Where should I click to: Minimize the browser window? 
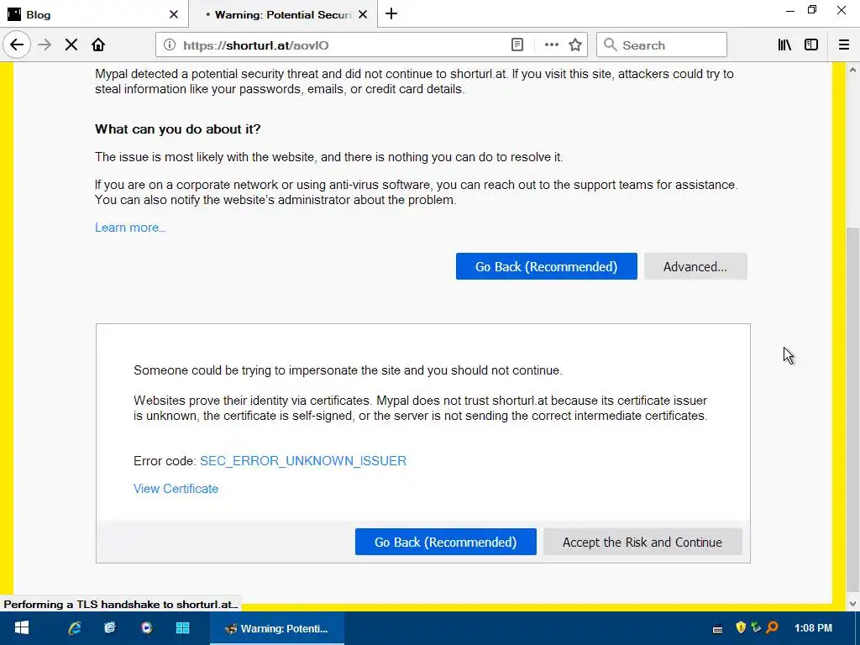789,10
